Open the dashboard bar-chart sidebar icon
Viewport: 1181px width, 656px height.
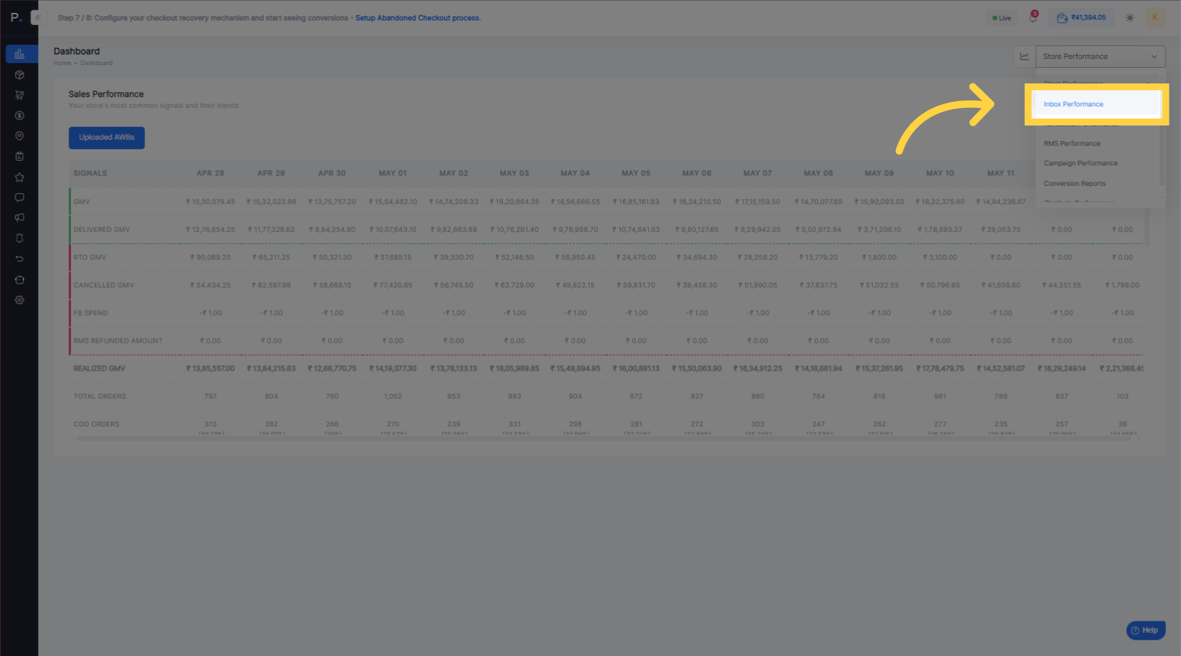click(x=20, y=54)
